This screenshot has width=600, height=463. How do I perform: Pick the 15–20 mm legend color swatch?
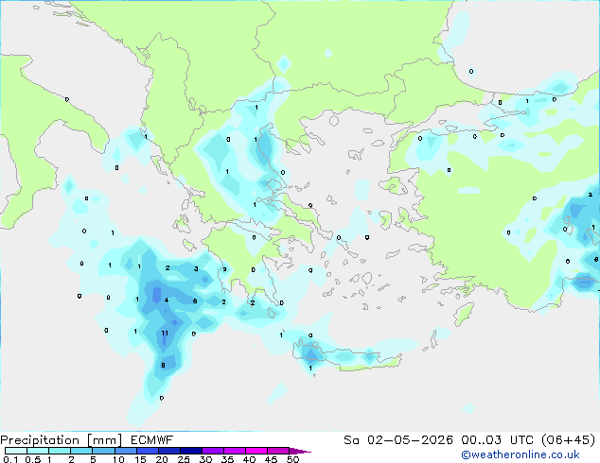click(x=147, y=451)
